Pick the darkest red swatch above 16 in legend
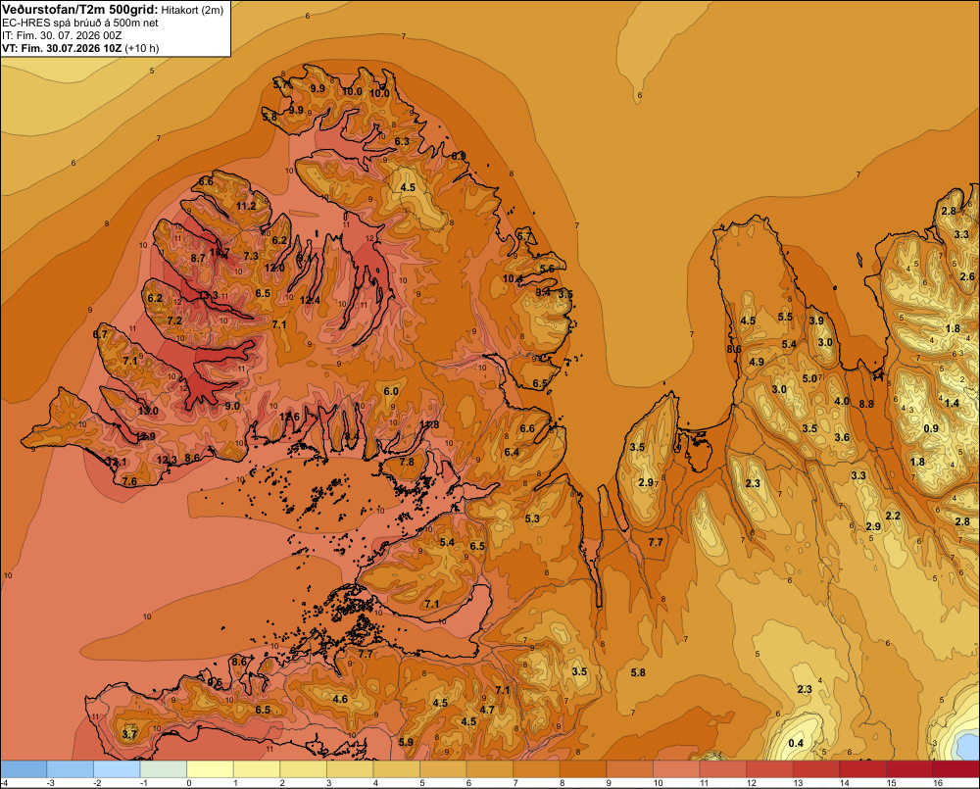980x789 pixels. 955,769
